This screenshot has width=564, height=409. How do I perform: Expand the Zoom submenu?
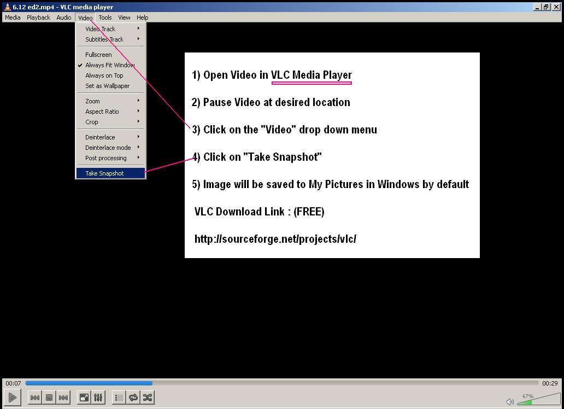point(110,101)
